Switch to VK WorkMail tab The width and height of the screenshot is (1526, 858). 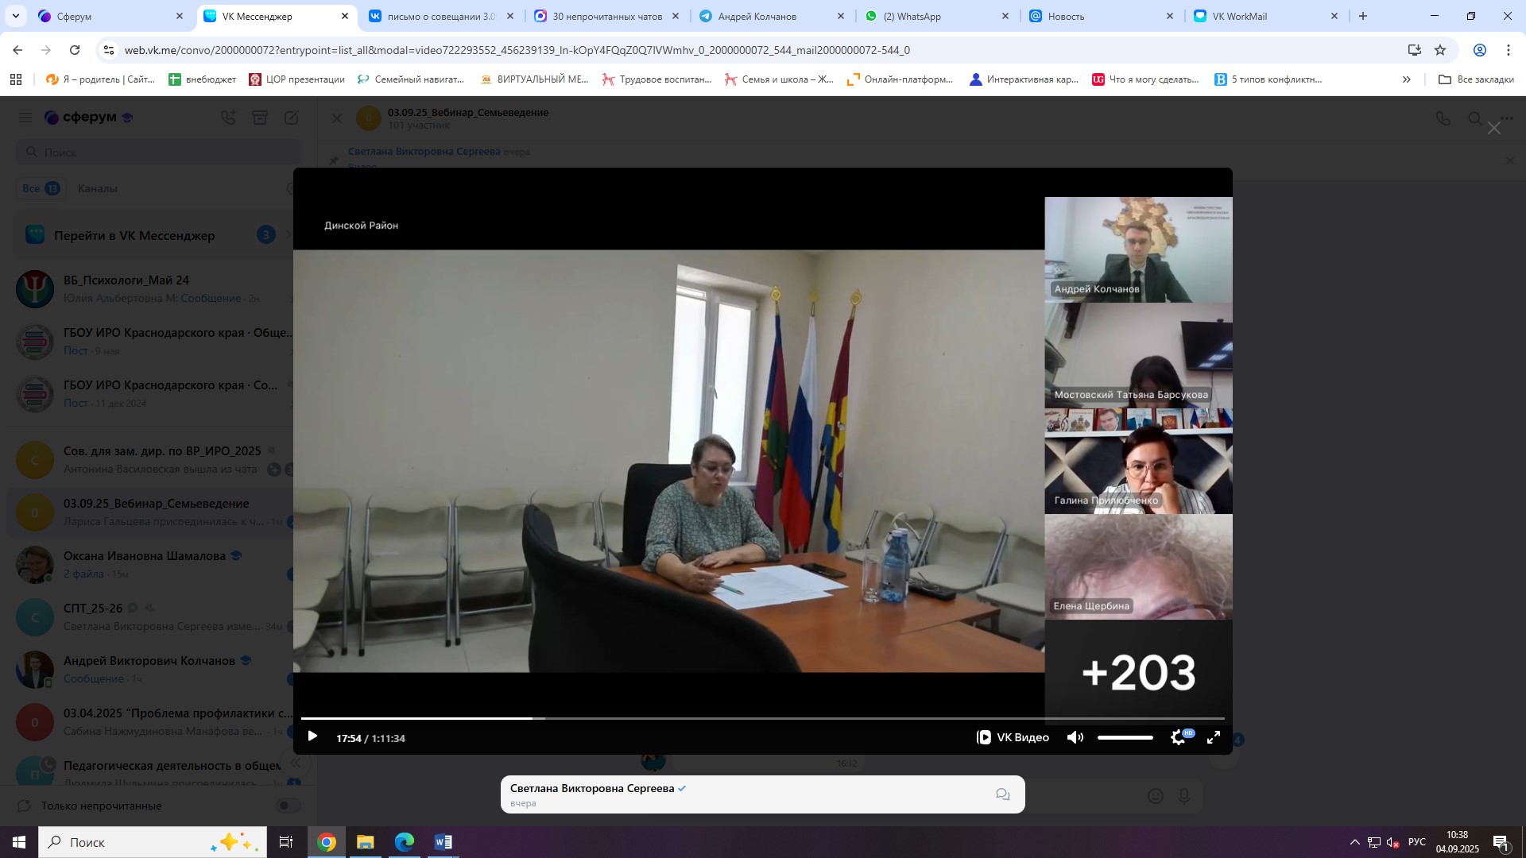[x=1239, y=16]
